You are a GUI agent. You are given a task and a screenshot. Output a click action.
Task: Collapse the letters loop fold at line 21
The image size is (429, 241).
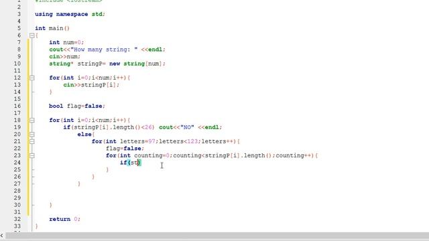(x=32, y=141)
